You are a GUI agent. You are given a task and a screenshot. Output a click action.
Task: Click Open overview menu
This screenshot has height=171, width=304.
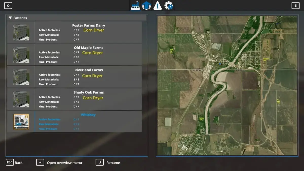click(59, 162)
